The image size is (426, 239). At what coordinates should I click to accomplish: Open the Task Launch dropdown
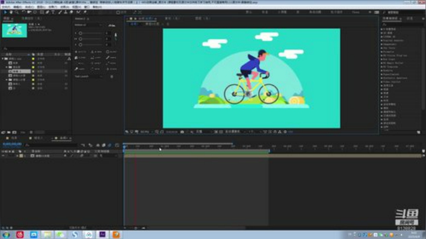(x=89, y=76)
